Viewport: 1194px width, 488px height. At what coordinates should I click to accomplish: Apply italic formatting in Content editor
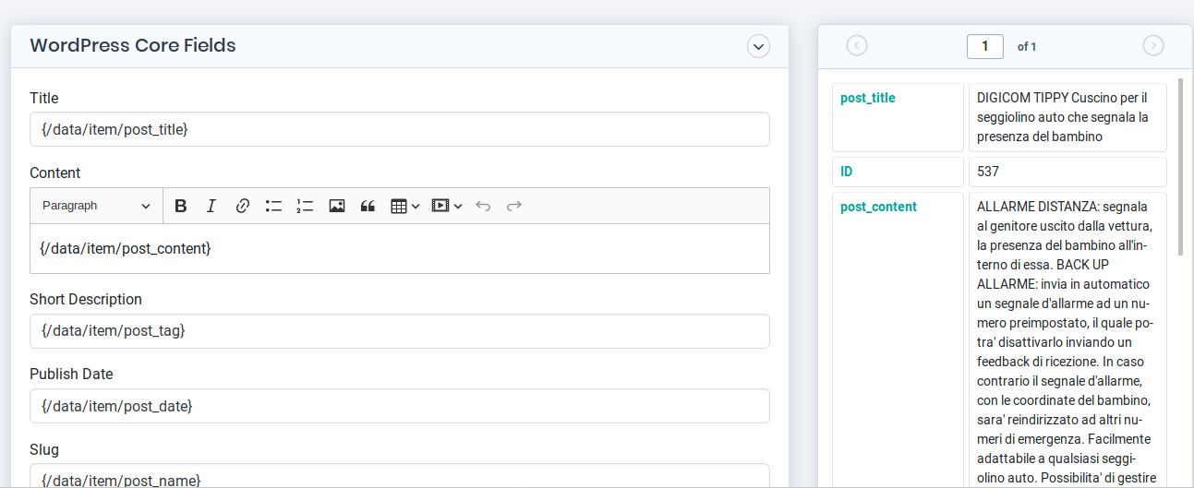211,206
